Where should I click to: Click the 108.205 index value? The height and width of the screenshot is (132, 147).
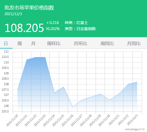[24, 28]
